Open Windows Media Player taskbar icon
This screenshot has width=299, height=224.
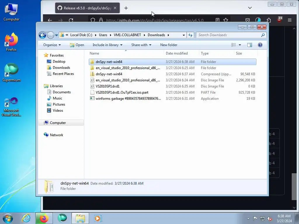point(98,218)
